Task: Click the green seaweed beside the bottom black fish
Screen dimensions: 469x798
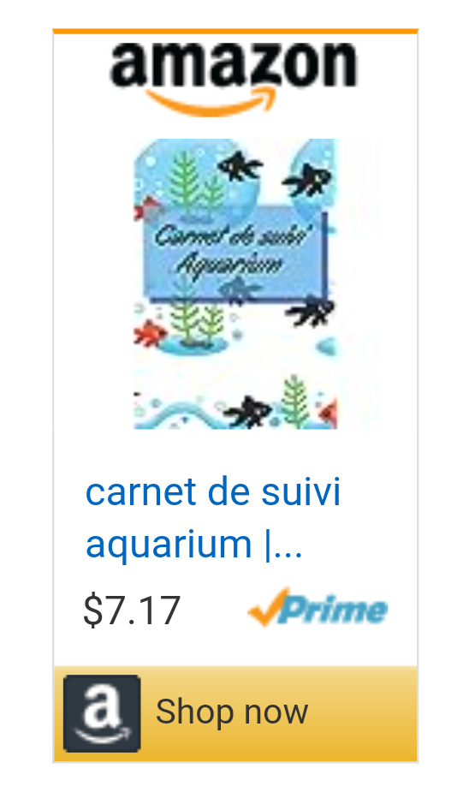Action: 296,401
